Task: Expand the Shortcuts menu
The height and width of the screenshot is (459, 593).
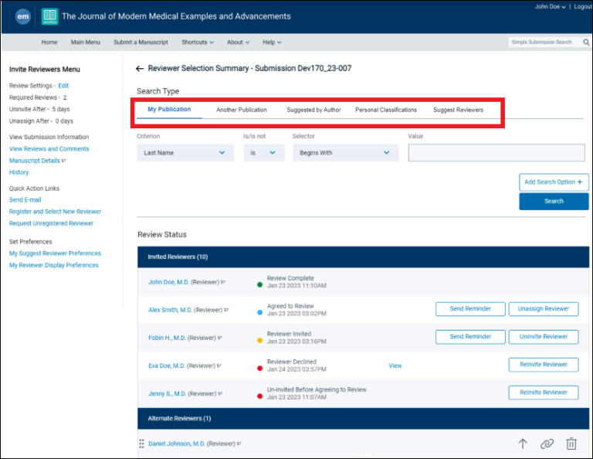Action: click(x=198, y=42)
